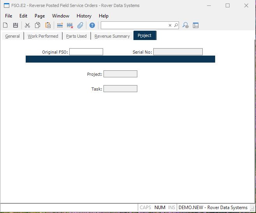Click the magnifier search icon in the search box
This screenshot has width=256, height=213.
[176, 25]
